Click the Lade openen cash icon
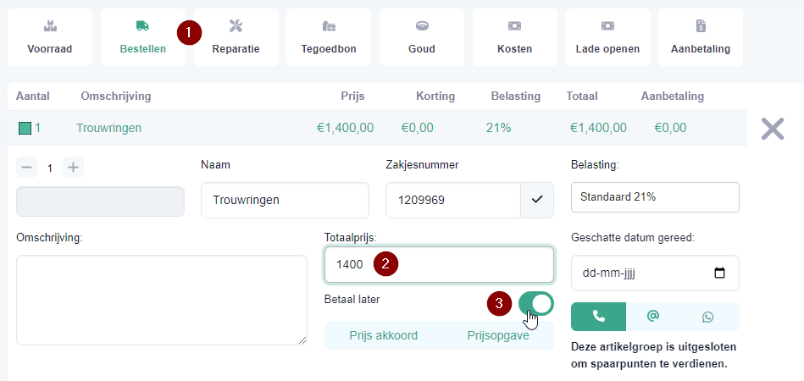This screenshot has height=381, width=804. [607, 25]
